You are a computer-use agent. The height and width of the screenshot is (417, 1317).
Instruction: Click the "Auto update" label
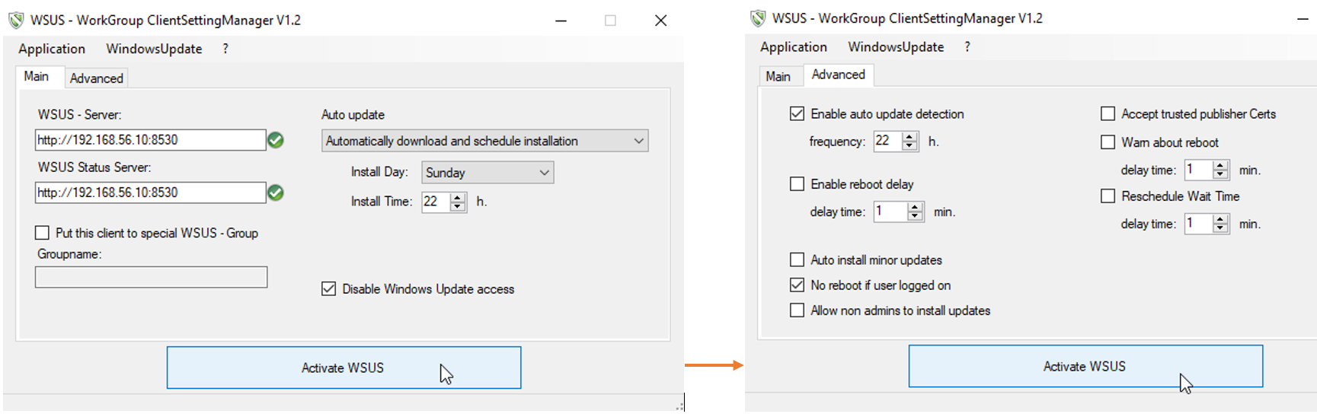[x=353, y=115]
